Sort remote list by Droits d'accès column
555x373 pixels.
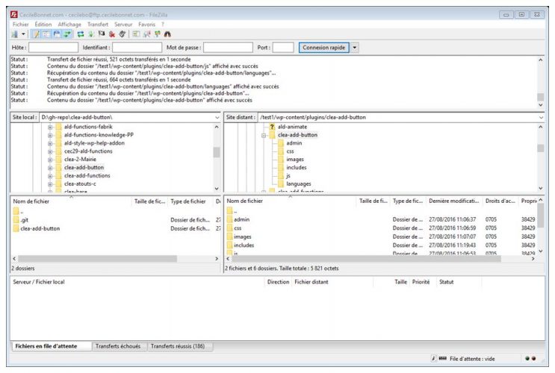[500, 201]
